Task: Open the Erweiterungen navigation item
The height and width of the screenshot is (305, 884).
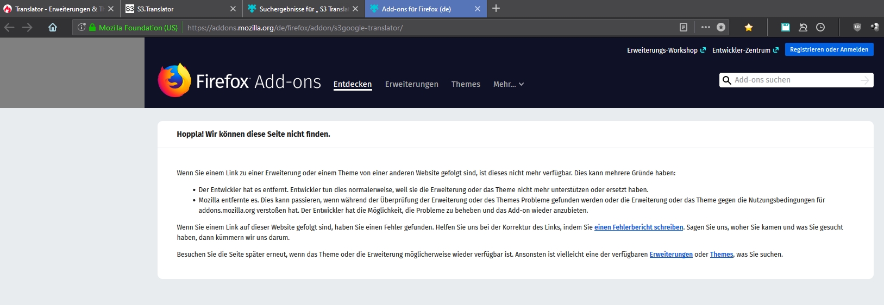Action: [x=411, y=84]
